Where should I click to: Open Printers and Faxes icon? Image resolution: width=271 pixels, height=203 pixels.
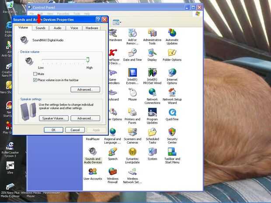coord(132,116)
